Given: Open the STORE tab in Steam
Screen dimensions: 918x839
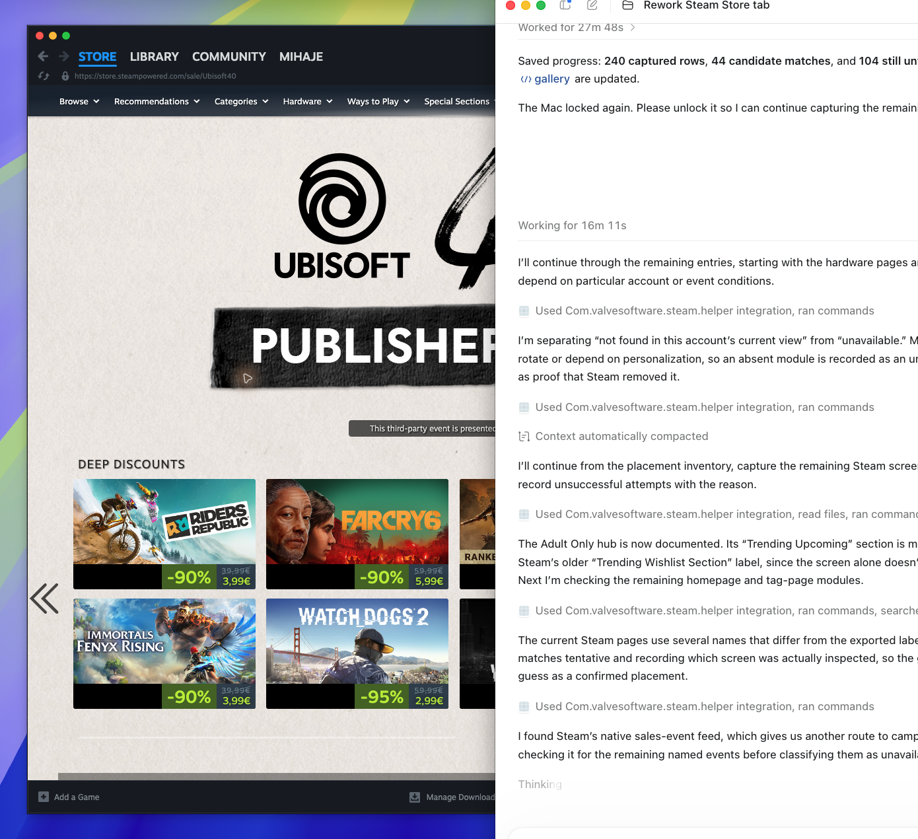Looking at the screenshot, I should click(97, 57).
